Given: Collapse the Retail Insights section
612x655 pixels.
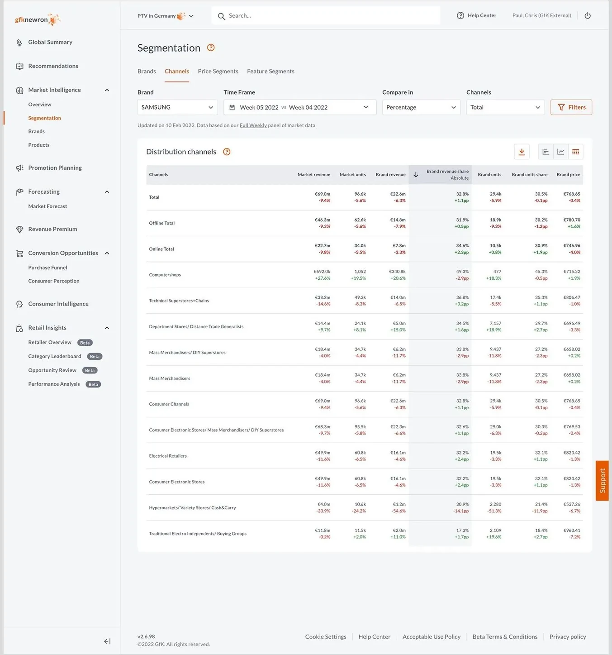Looking at the screenshot, I should coord(107,328).
